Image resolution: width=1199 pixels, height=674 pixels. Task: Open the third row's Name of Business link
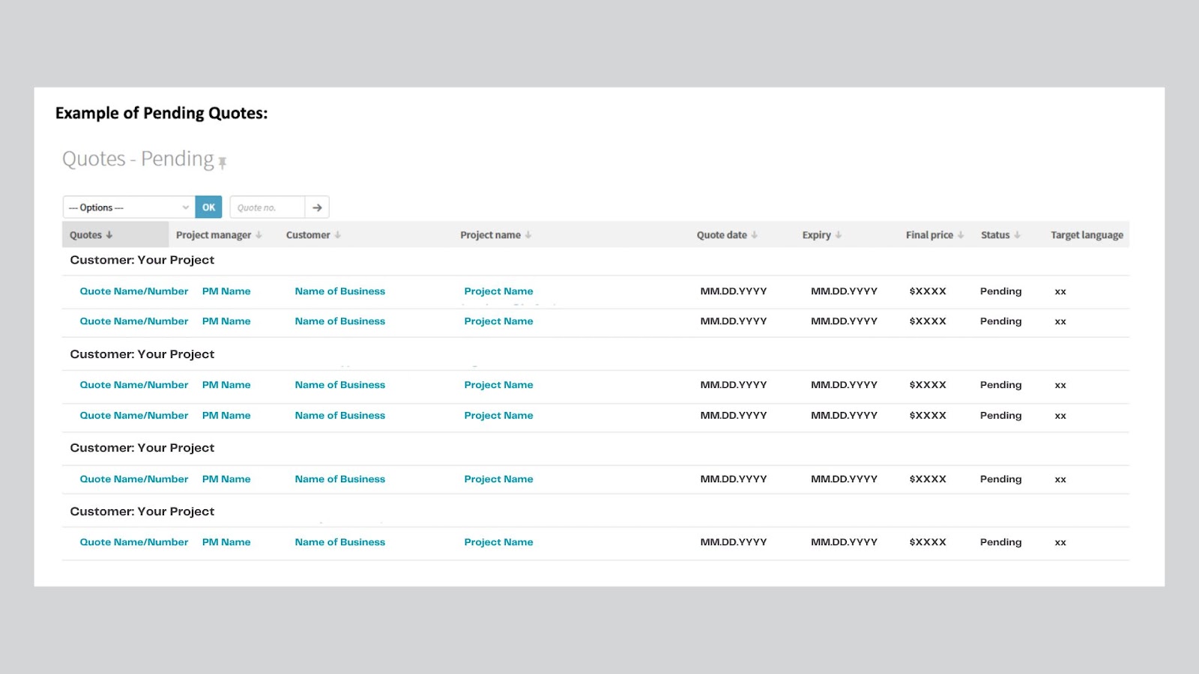[339, 385]
